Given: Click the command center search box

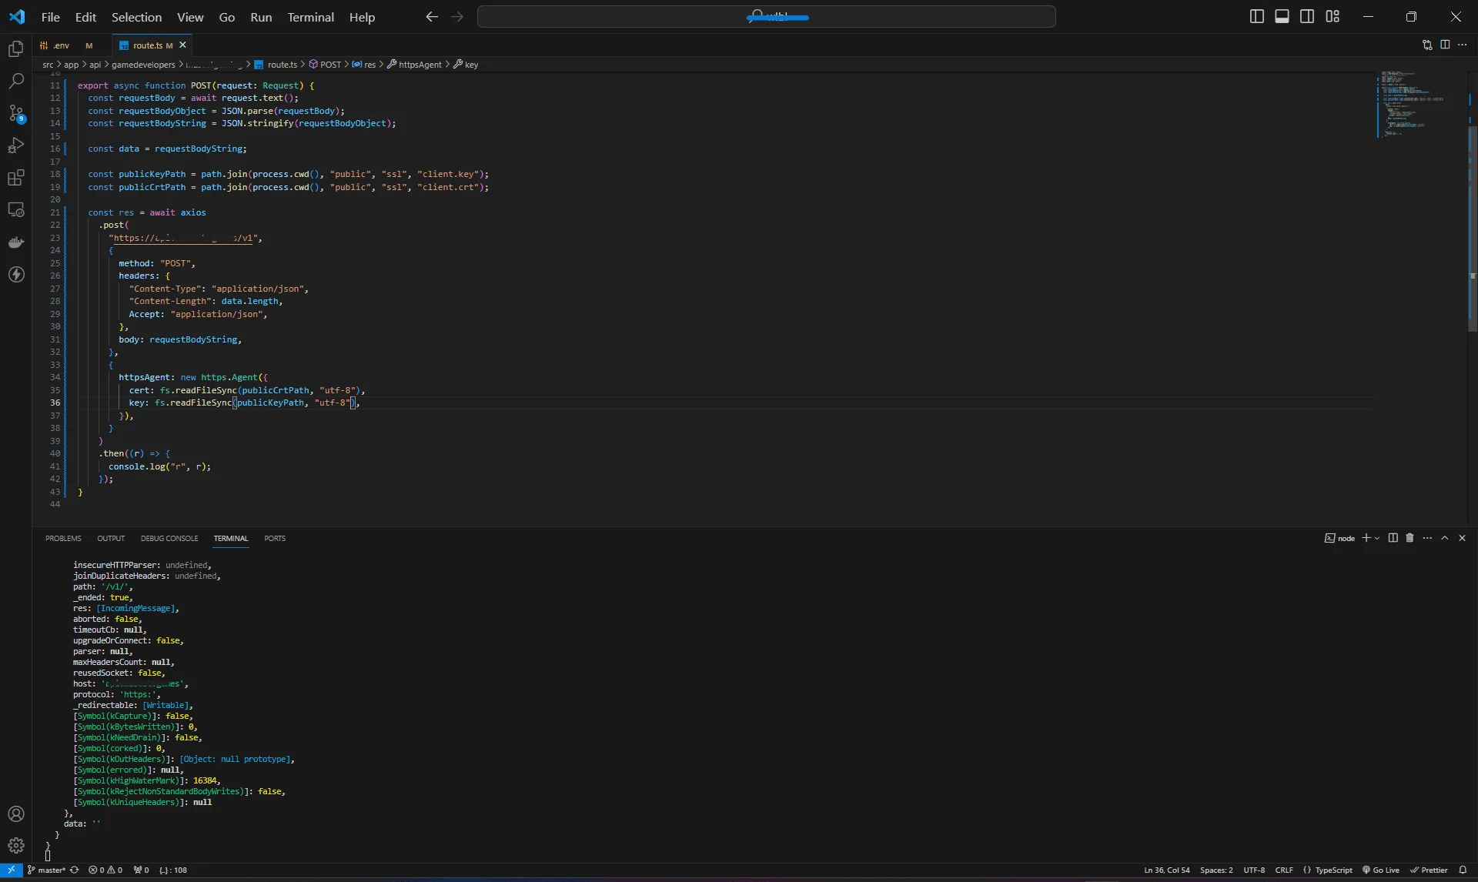Looking at the screenshot, I should [766, 17].
